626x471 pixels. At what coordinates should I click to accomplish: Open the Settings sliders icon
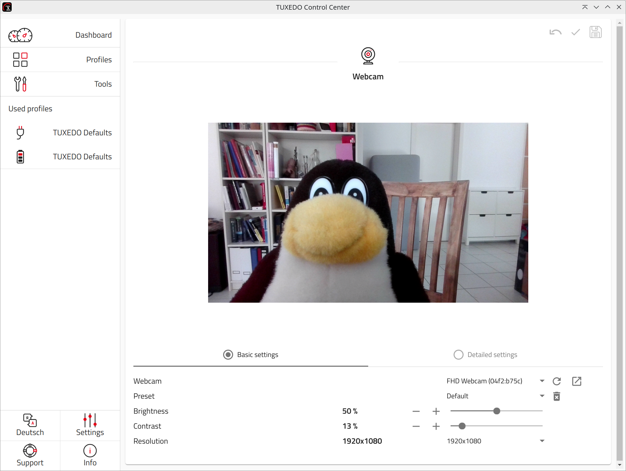coord(90,420)
